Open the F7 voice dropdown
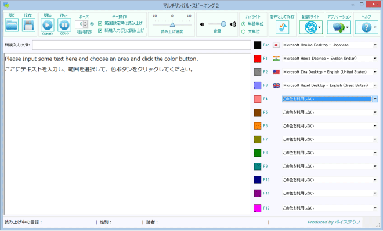The height and width of the screenshot is (231, 383). pos(330,139)
